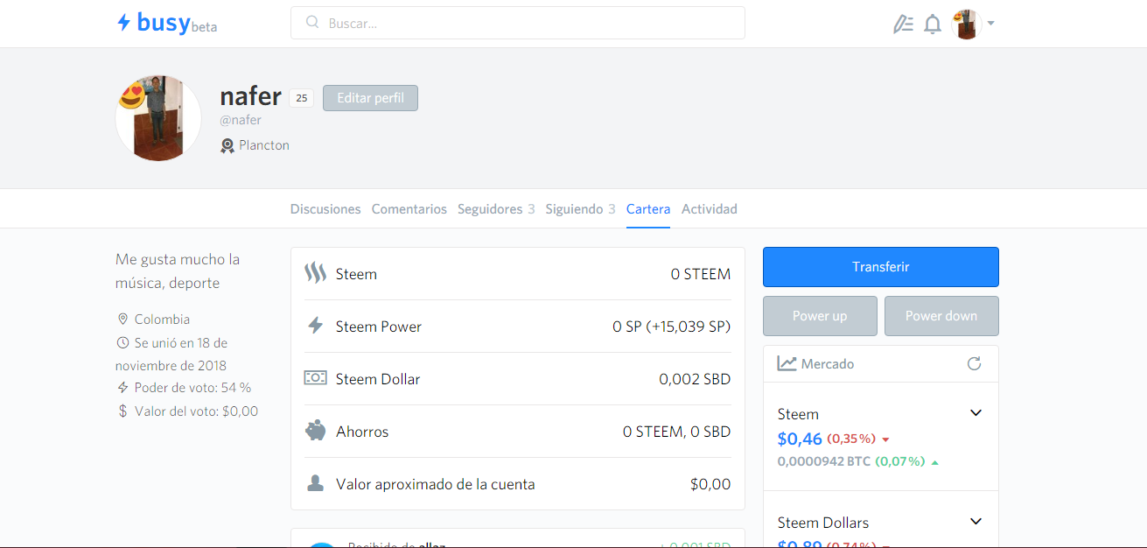Click the 0 SP (+15,039 SP) value

(x=672, y=327)
